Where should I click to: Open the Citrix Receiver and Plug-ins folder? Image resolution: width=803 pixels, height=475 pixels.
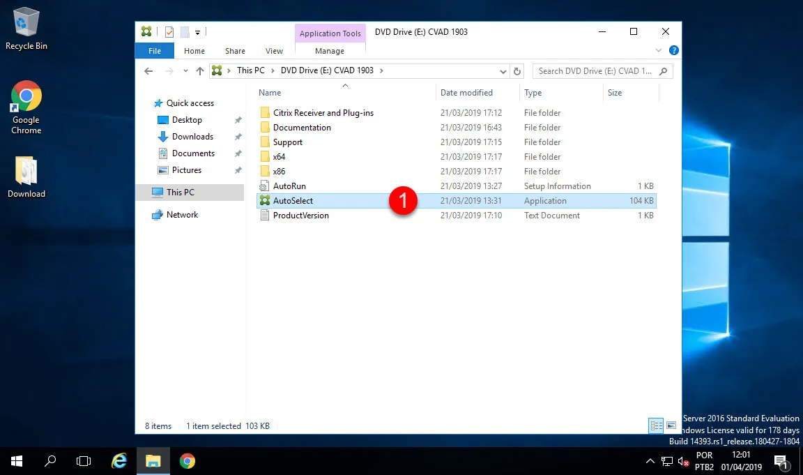(x=323, y=113)
